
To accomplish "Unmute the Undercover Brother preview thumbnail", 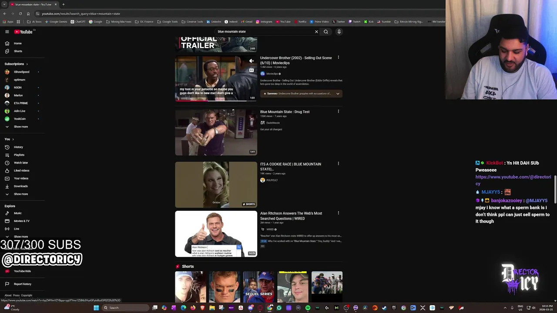I will pos(251,61).
